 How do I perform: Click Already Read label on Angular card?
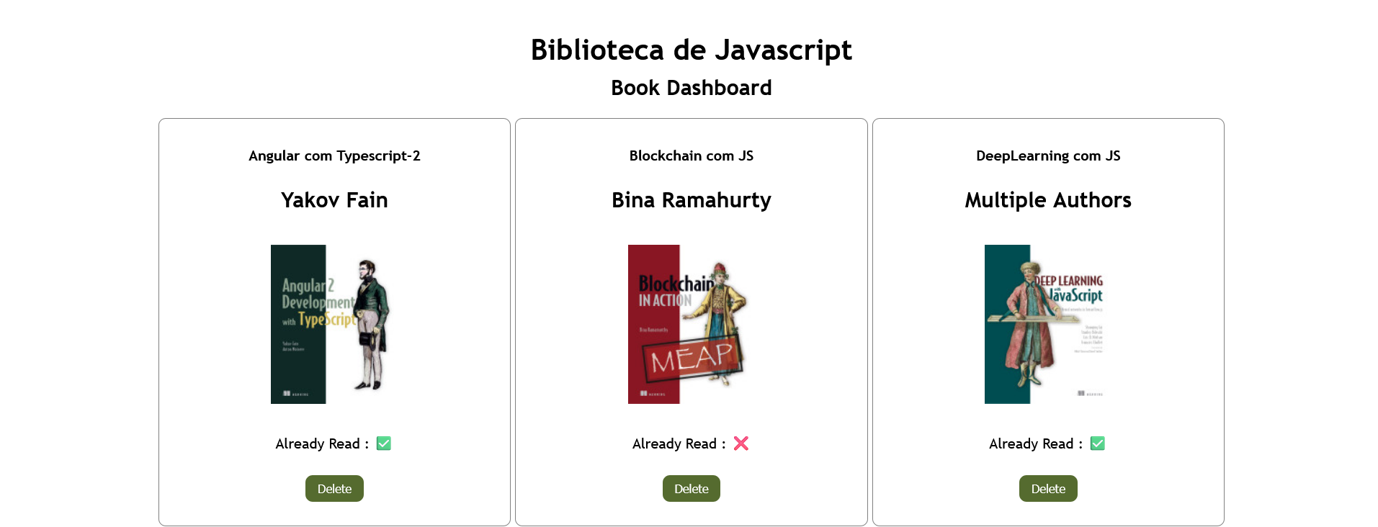pos(321,443)
